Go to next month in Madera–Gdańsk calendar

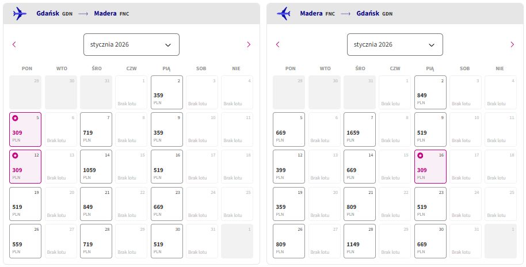512,44
